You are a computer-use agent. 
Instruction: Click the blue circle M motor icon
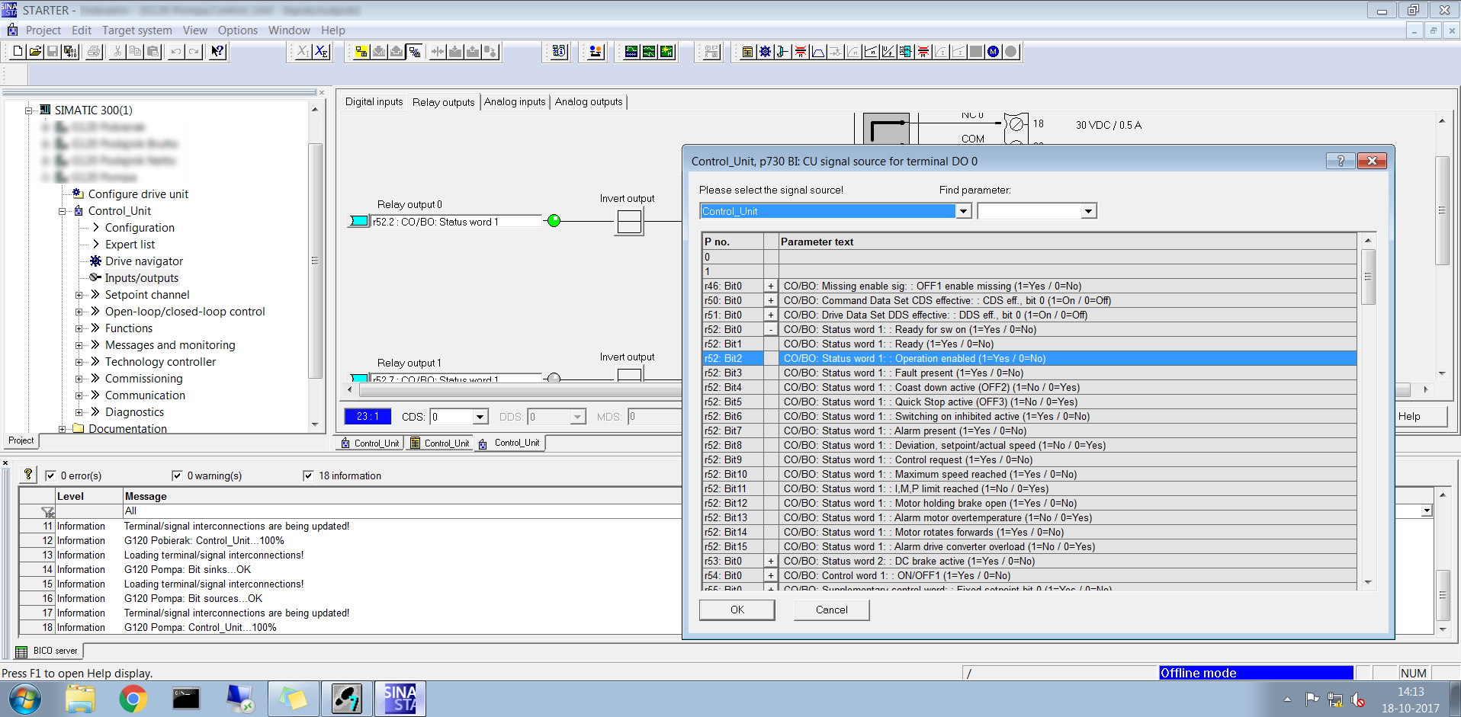point(993,51)
